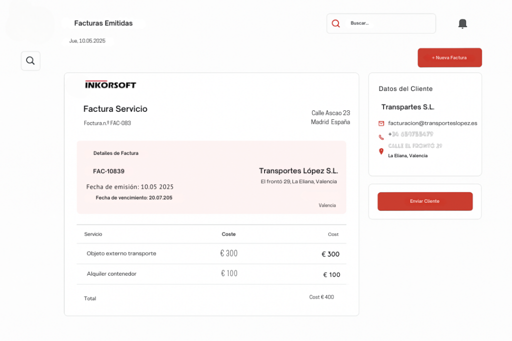The height and width of the screenshot is (341, 512).
Task: Click the invoice number FAC-10839
Action: (108, 171)
